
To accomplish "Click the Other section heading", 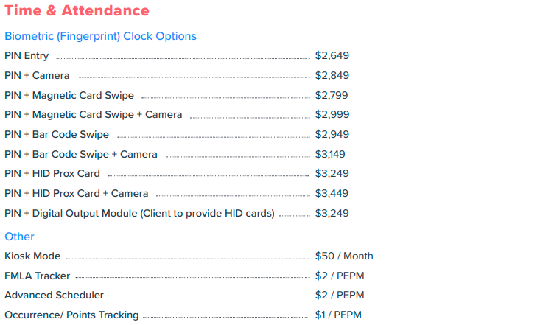I will [x=19, y=237].
